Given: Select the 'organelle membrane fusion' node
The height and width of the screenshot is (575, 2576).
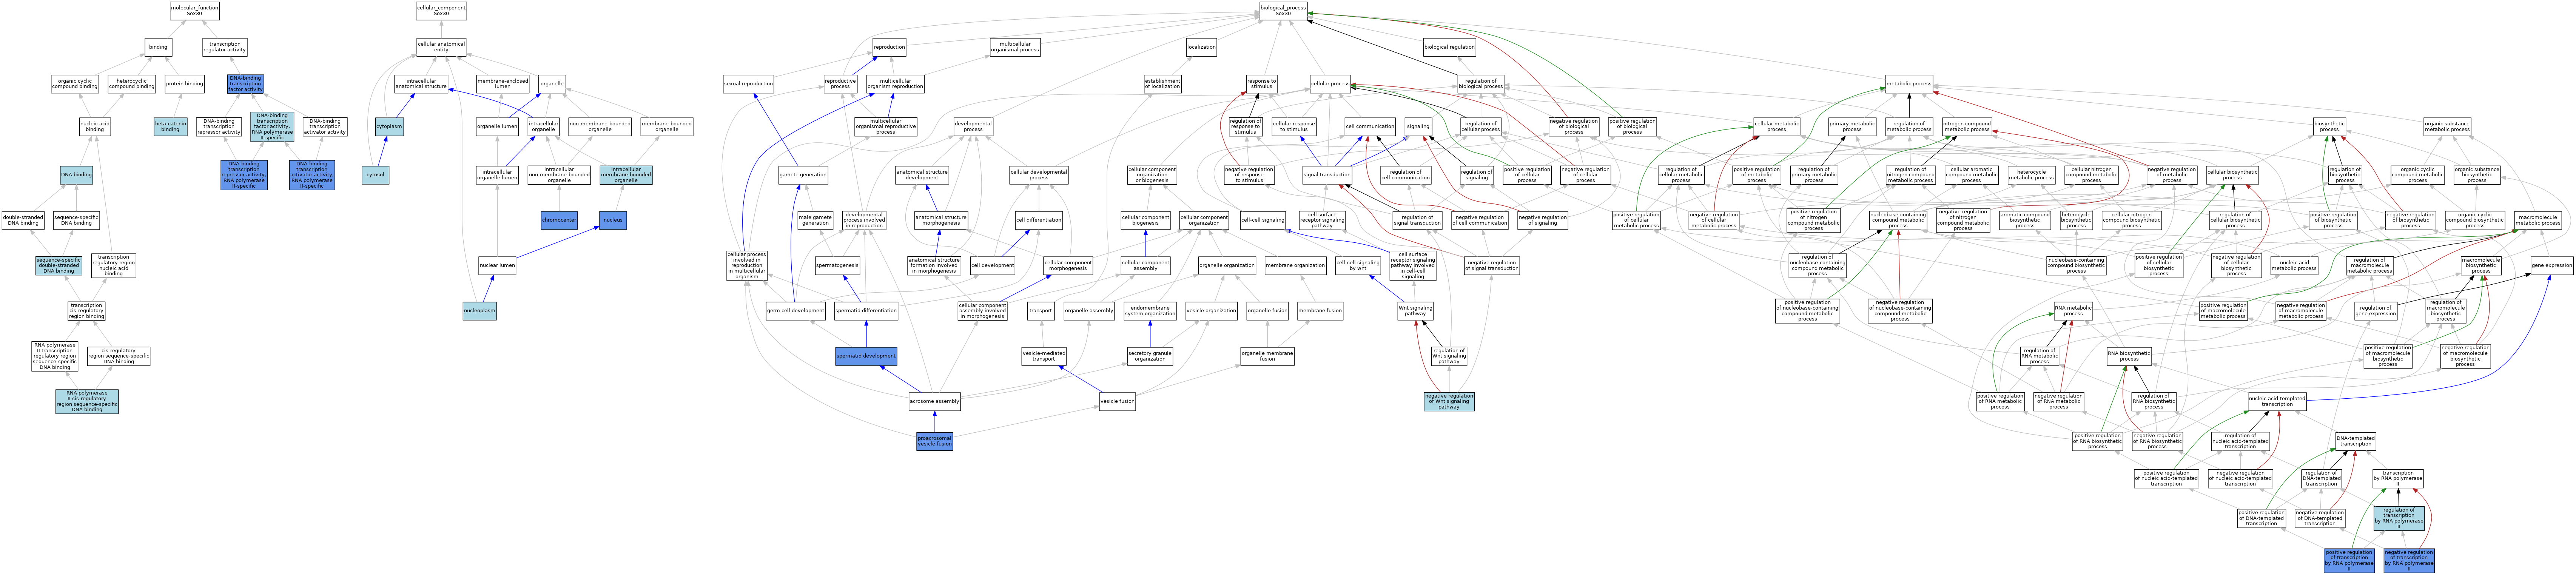Looking at the screenshot, I should [1267, 356].
